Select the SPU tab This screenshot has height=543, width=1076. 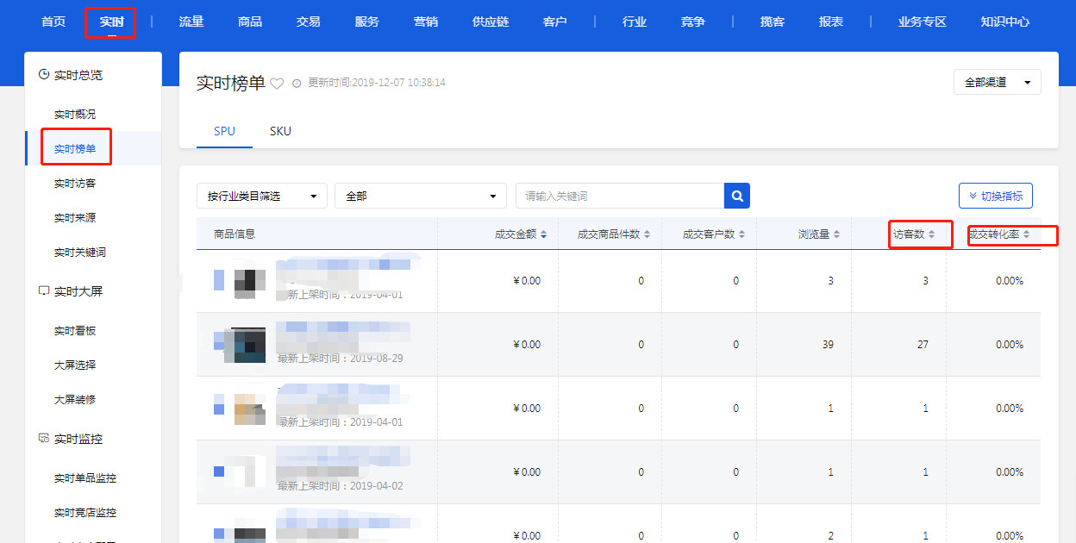click(224, 131)
